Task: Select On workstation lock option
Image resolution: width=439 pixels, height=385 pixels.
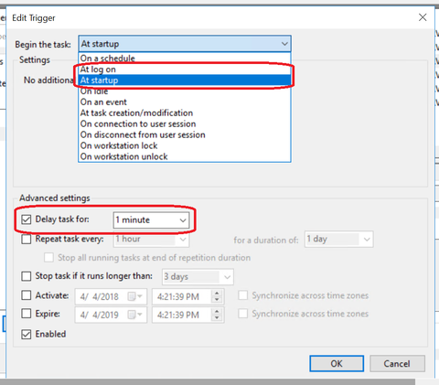Action: click(x=185, y=145)
